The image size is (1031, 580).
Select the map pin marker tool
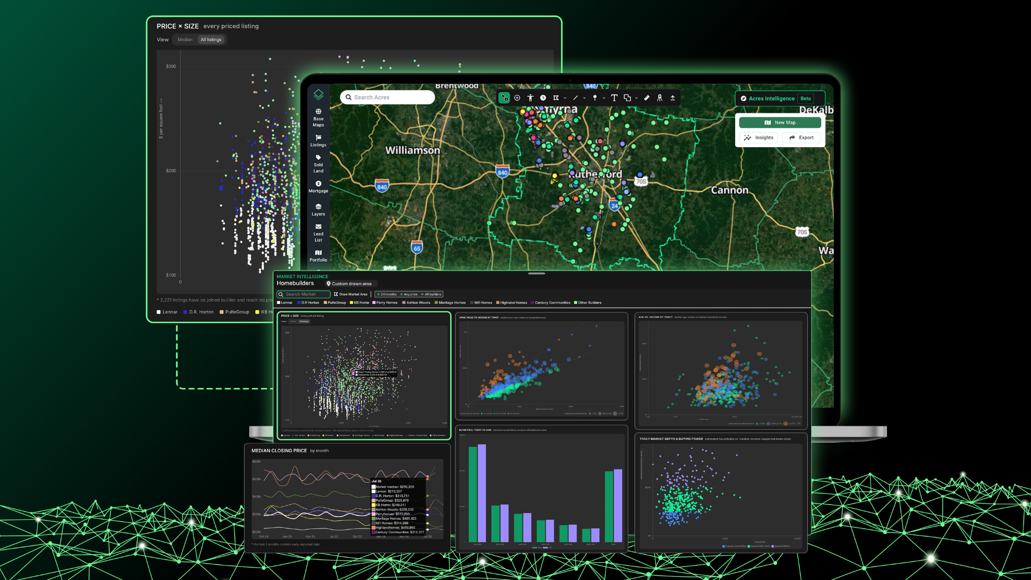click(x=594, y=98)
